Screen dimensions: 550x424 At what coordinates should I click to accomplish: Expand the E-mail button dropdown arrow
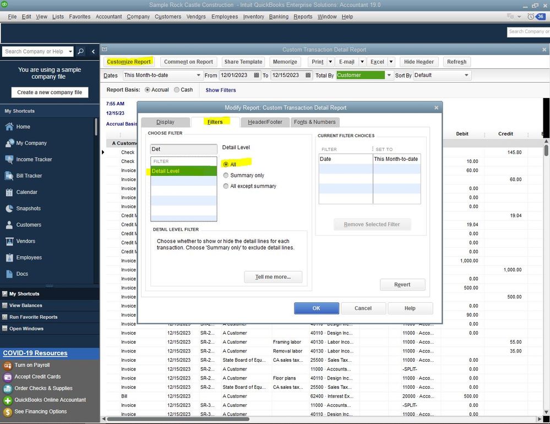(x=362, y=62)
